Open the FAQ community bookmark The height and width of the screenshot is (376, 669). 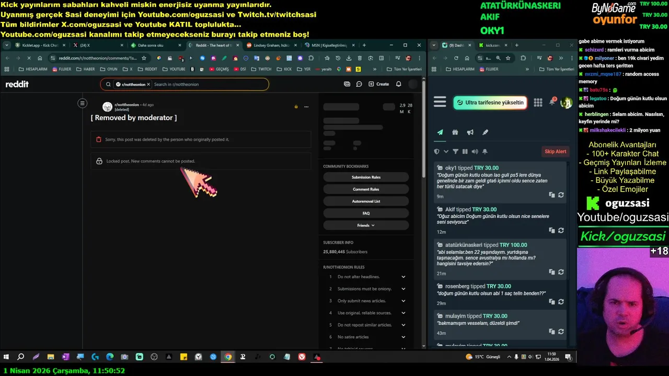366,213
